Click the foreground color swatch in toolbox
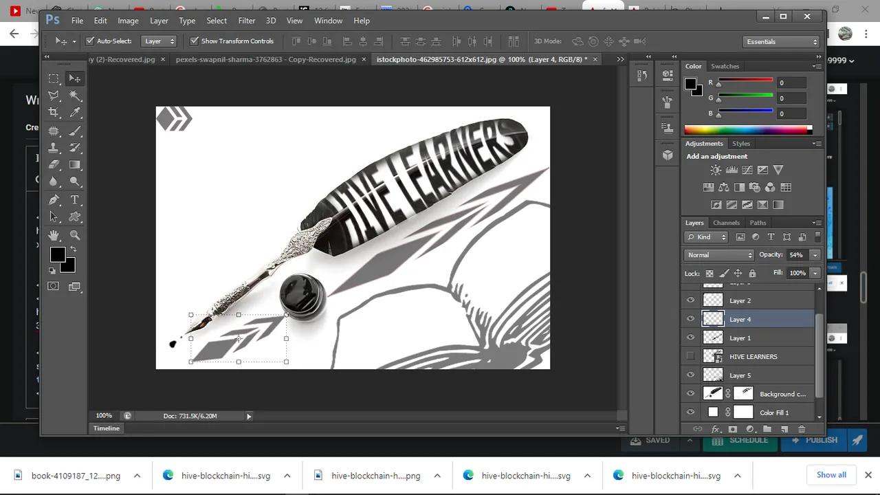880x495 pixels. point(58,255)
